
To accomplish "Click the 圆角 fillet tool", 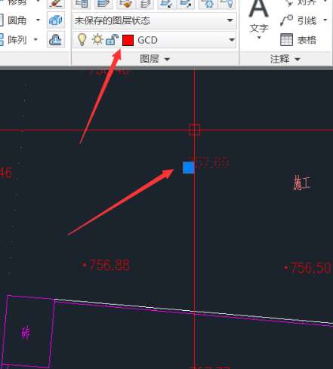I will tap(17, 20).
